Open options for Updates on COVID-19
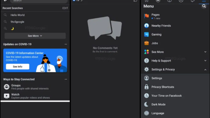 click(x=66, y=44)
